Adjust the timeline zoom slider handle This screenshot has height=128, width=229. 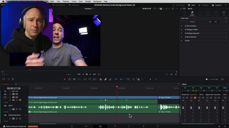tap(150, 79)
